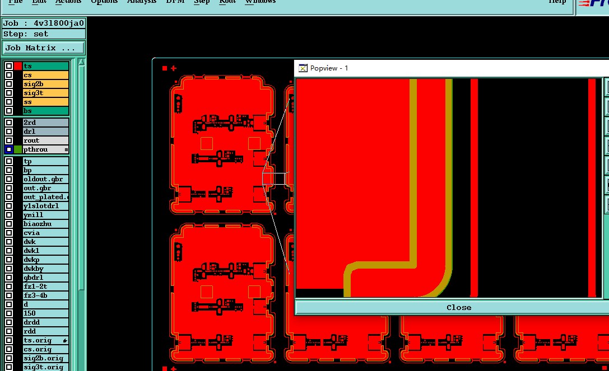Open the Analysis menu

tap(142, 1)
